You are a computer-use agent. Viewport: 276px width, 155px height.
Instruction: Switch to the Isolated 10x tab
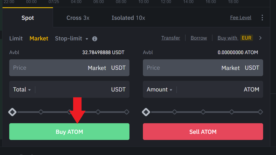click(128, 18)
